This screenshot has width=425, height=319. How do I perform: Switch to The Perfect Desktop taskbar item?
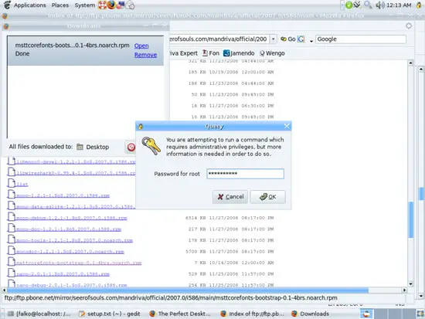coord(180,314)
